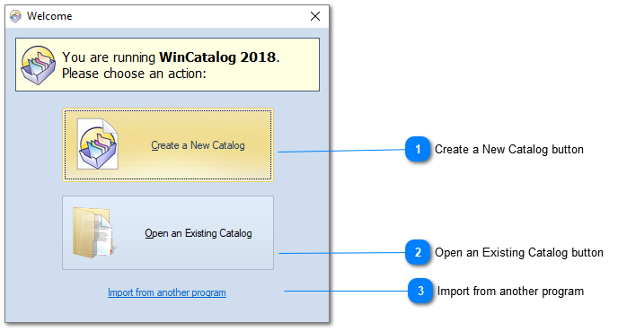Screen dimensions: 618x331
Task: Click the 'Open an Existing Catalog' button text
Action: [199, 233]
